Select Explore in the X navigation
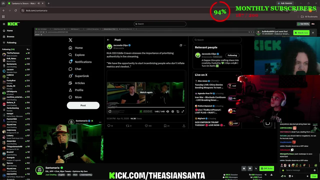The width and height of the screenshot is (320, 180). [76, 55]
